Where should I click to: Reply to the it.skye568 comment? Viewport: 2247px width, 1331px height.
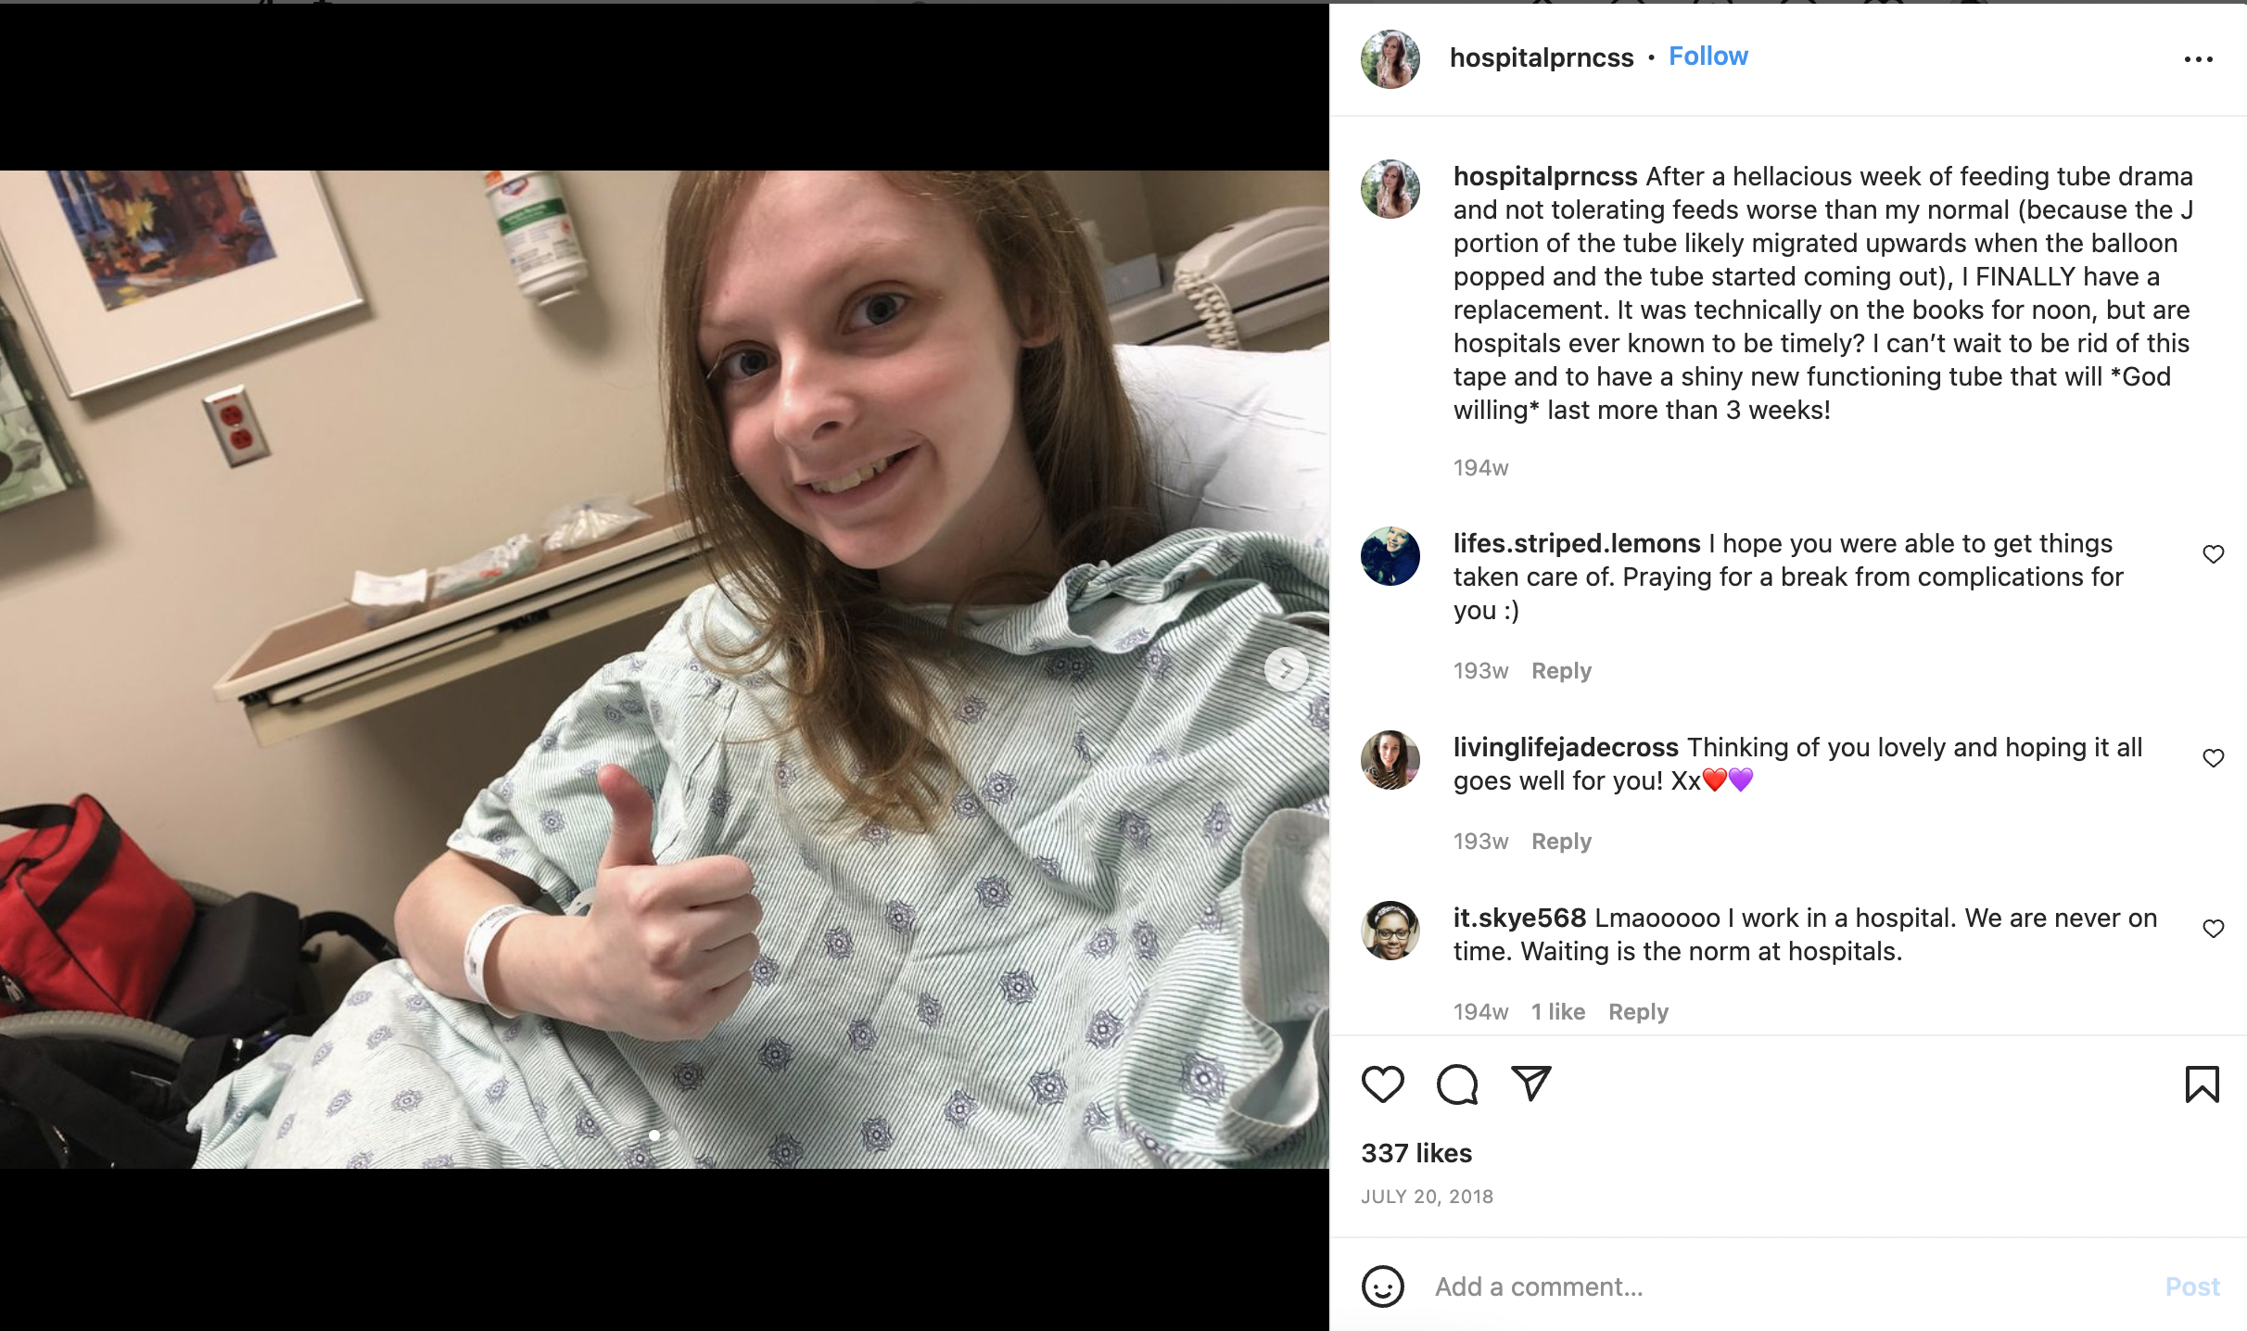[x=1638, y=1012]
